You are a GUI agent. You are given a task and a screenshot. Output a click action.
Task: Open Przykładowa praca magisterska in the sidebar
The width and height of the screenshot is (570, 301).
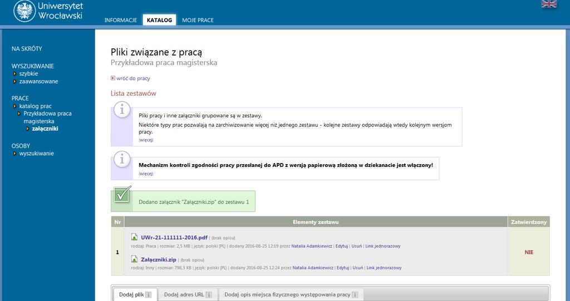(x=48, y=117)
